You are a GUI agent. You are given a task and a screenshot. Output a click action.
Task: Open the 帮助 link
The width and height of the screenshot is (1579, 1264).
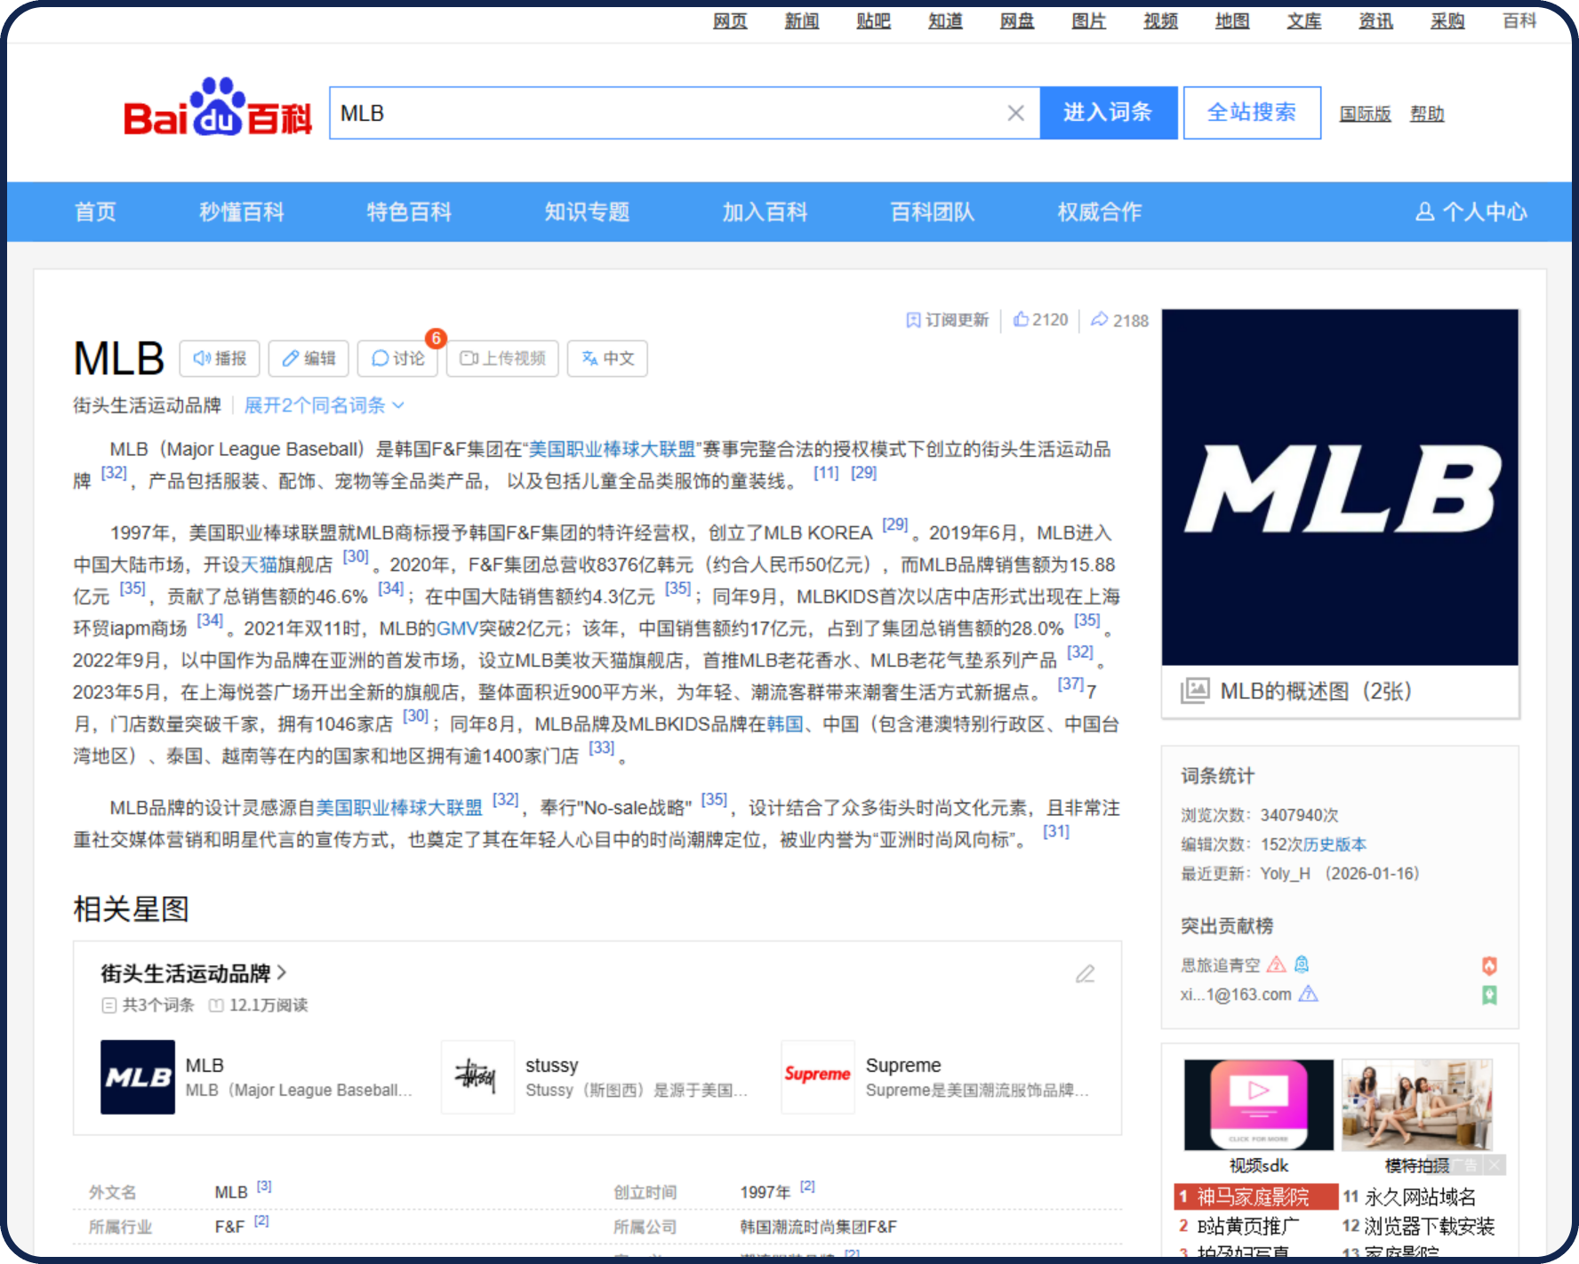[x=1427, y=114]
